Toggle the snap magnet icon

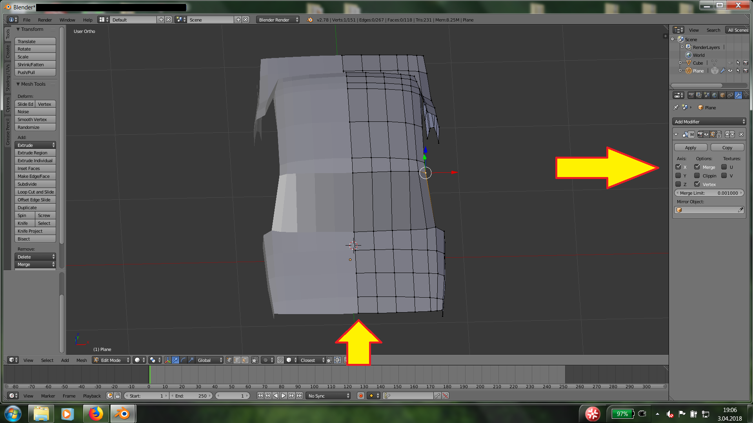click(x=280, y=360)
